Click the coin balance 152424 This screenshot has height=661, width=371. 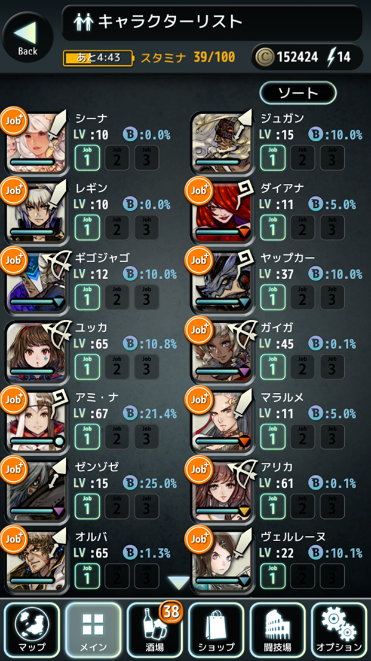pos(298,57)
